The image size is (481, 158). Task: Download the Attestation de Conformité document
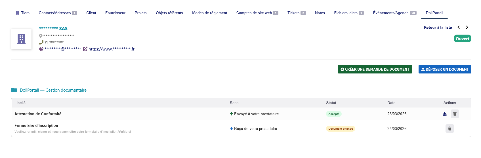[x=445, y=114]
